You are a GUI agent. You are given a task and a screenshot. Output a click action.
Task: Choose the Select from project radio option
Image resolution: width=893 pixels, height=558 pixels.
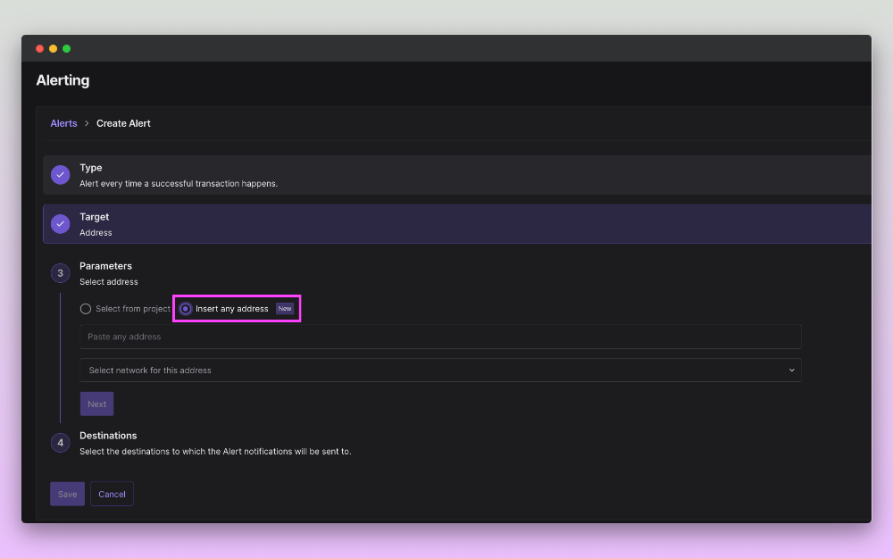86,309
